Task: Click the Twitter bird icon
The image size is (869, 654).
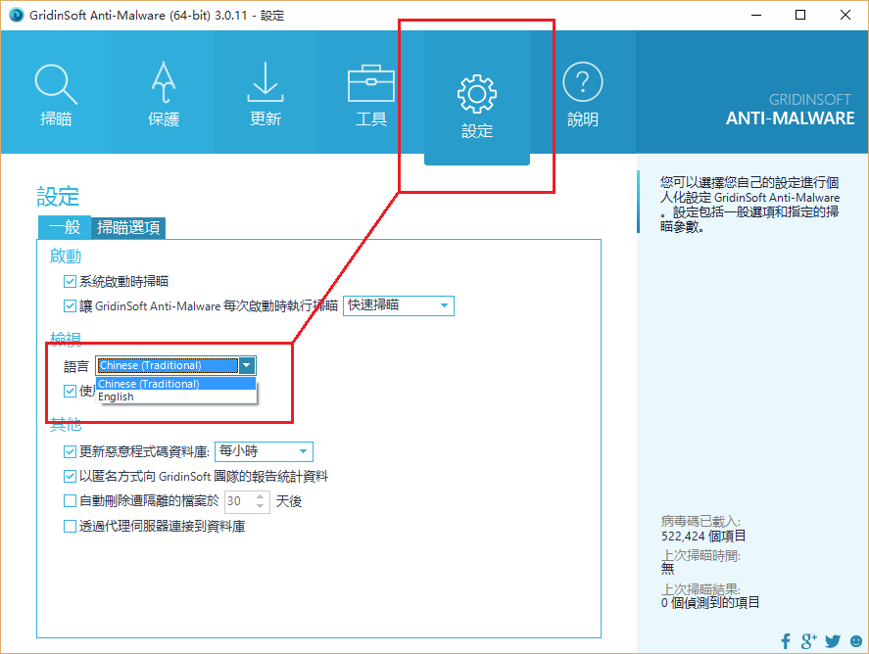Action: (833, 641)
